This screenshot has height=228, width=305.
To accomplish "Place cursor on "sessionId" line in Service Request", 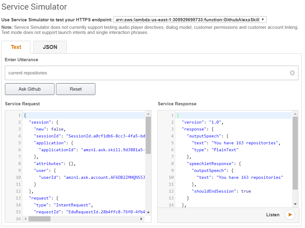I will (90, 136).
